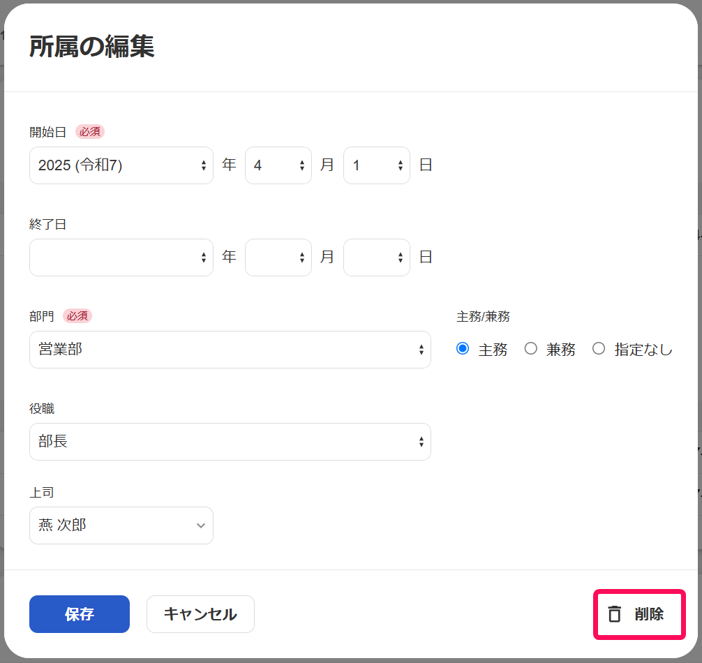Open the empty 終了日 year dropdown
This screenshot has height=663, width=702.
[121, 258]
